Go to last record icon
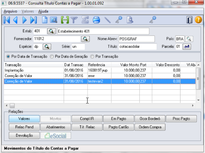 34,20
